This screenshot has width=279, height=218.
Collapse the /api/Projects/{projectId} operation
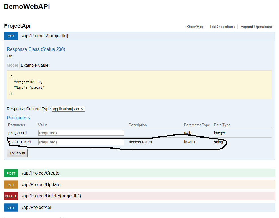click(45, 36)
